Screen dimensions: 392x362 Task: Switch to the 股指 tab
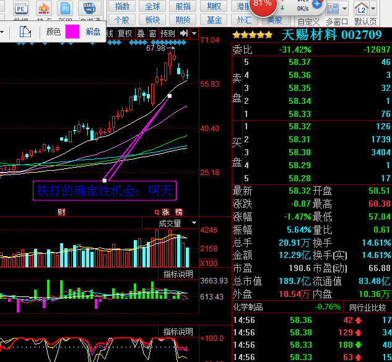[183, 6]
